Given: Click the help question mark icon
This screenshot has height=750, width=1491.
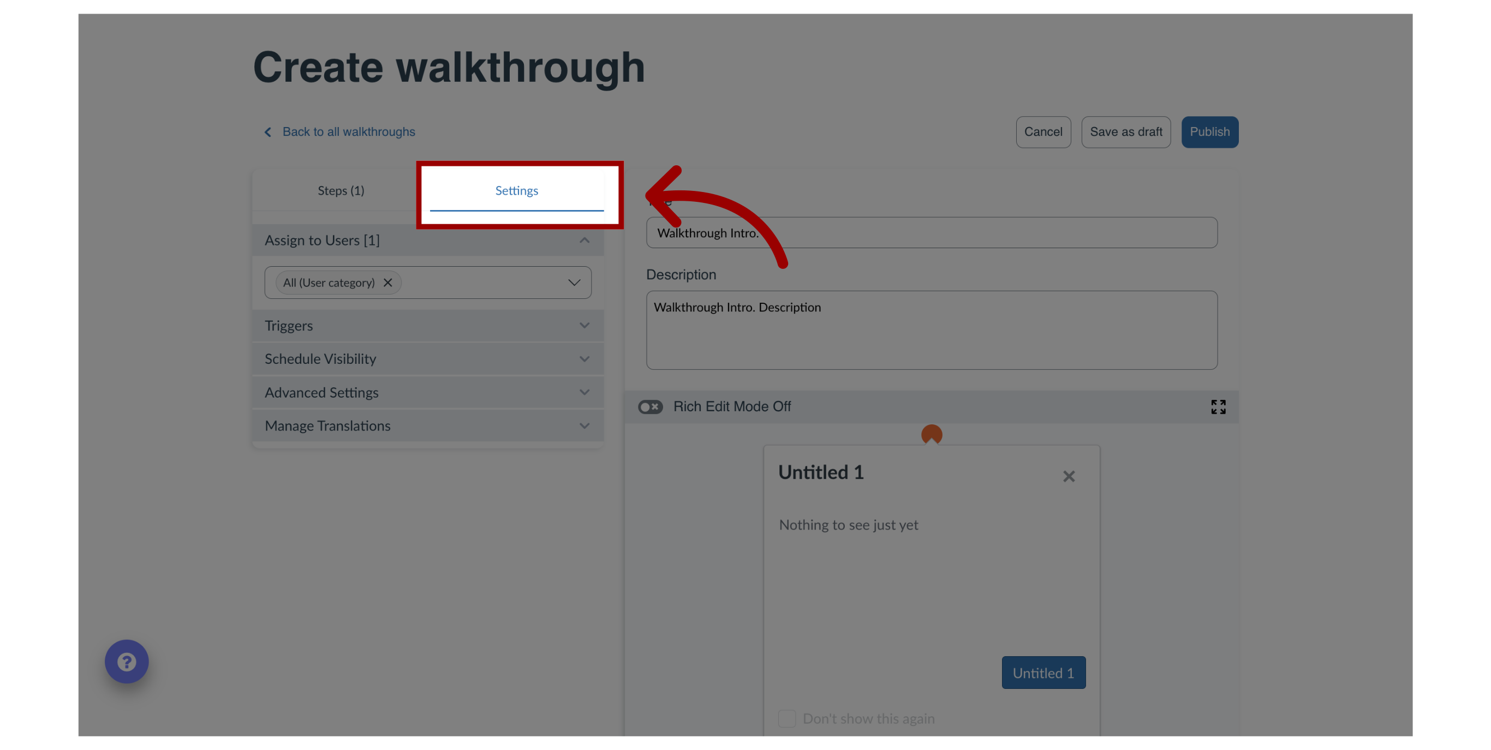Looking at the screenshot, I should (x=127, y=662).
